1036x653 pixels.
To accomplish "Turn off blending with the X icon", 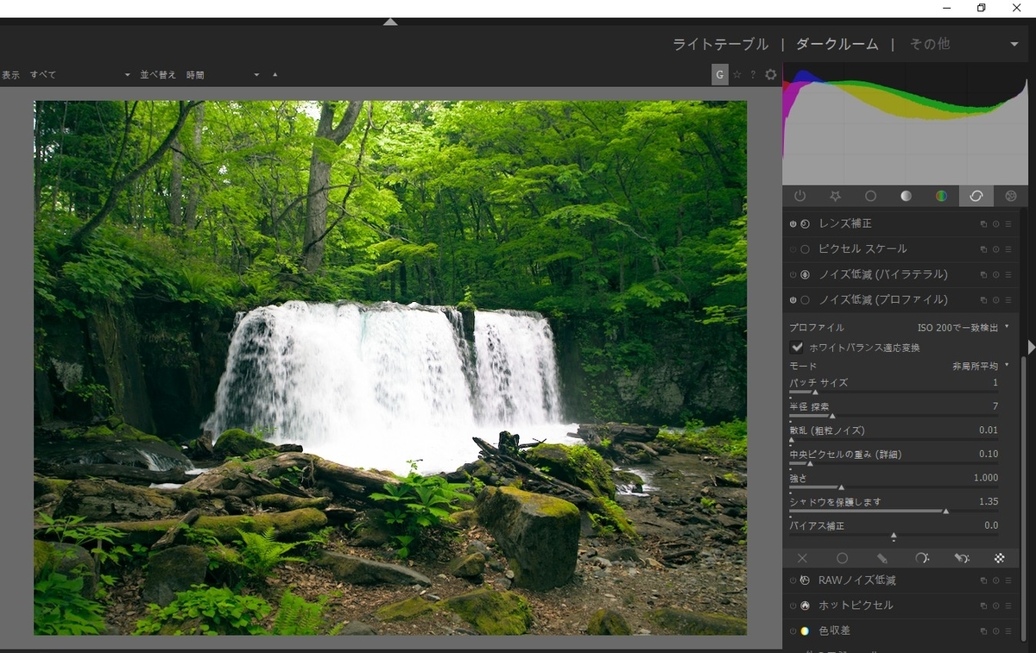I will [802, 558].
